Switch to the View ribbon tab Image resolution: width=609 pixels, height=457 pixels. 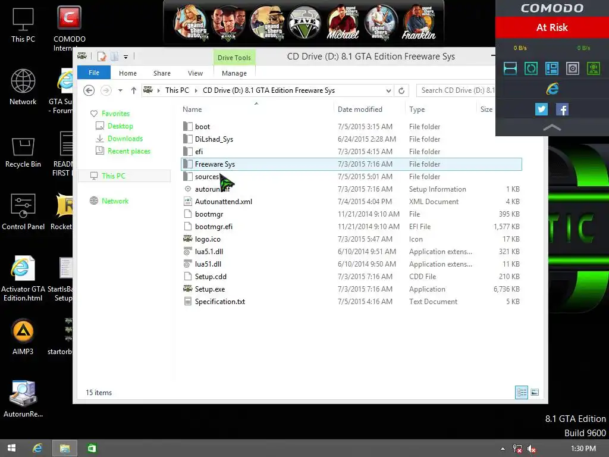(195, 73)
